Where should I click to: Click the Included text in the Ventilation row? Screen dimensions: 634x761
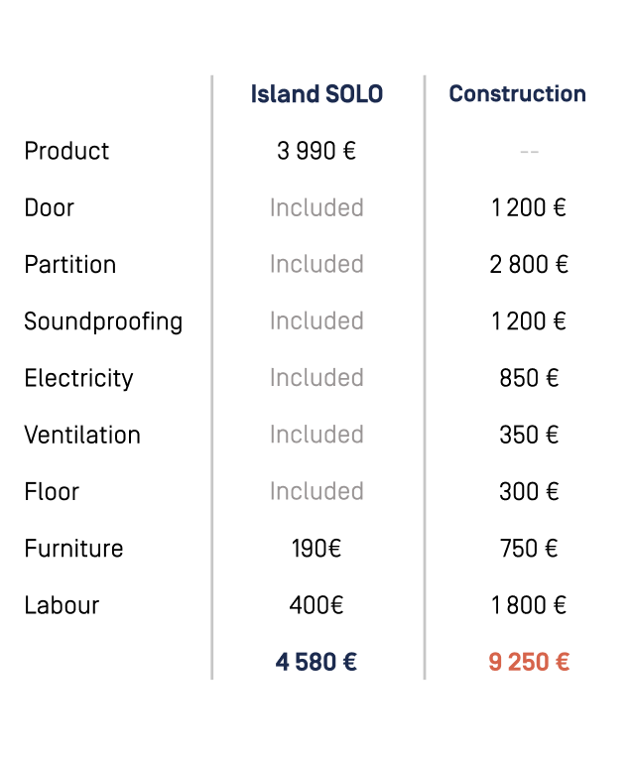pos(317,435)
